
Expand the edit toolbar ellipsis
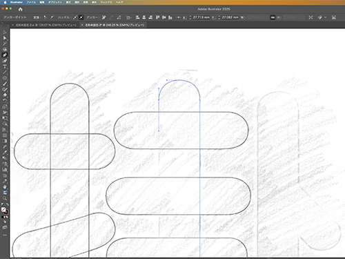[5, 235]
